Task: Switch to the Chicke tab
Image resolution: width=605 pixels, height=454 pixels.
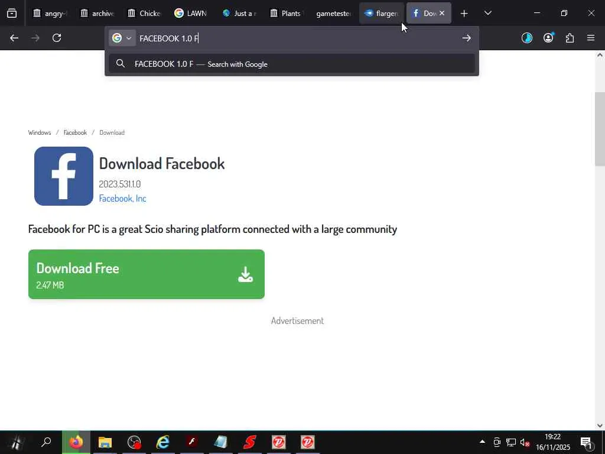Action: 144,13
